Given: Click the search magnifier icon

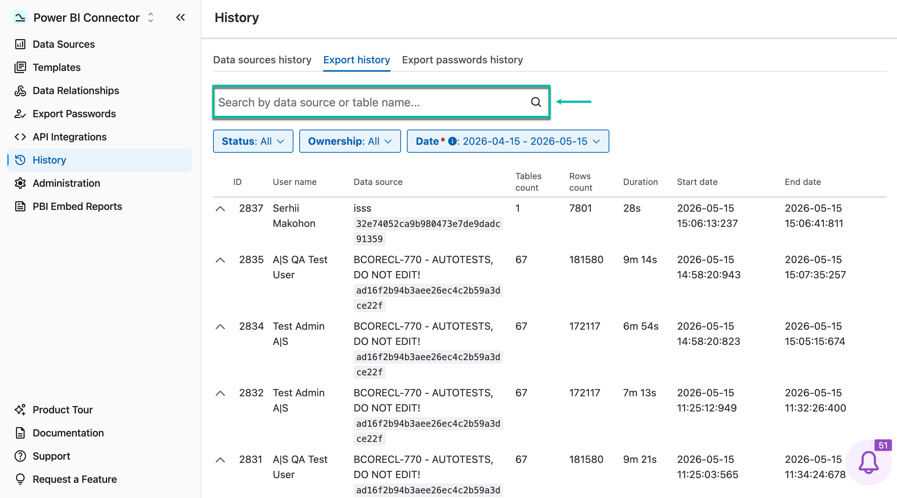Looking at the screenshot, I should (x=536, y=102).
